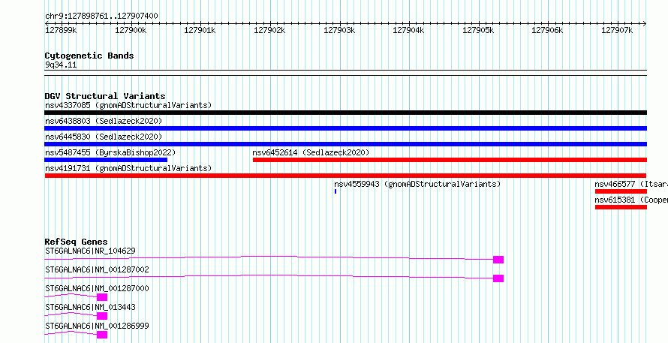Click the 127904k ruler tick label
This screenshot has height=343, width=668.
click(408, 30)
